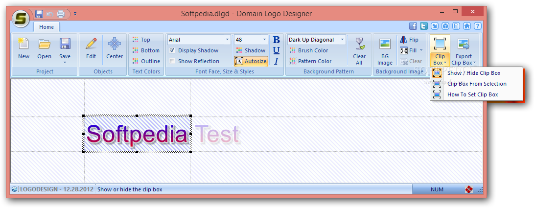The height and width of the screenshot is (208, 535).
Task: Set the Top text color
Action: point(141,40)
